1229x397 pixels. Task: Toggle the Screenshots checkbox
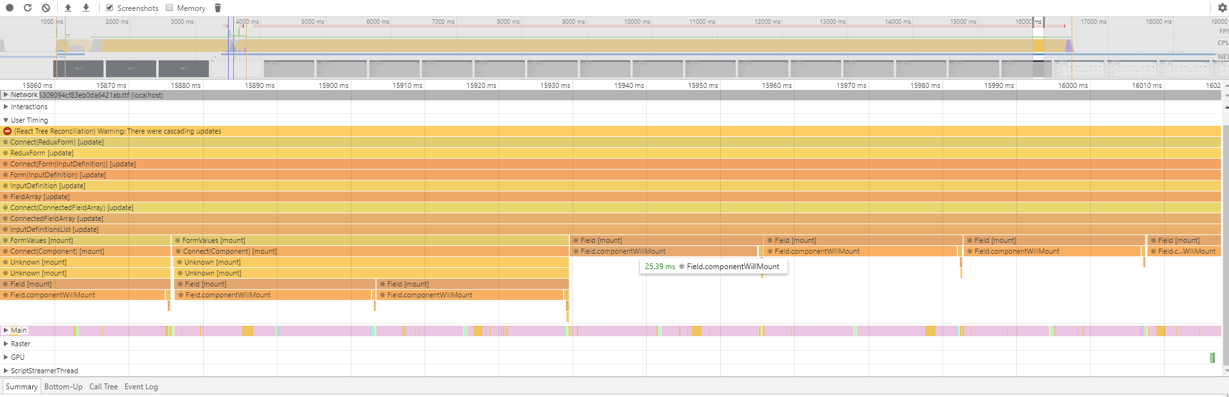click(109, 8)
